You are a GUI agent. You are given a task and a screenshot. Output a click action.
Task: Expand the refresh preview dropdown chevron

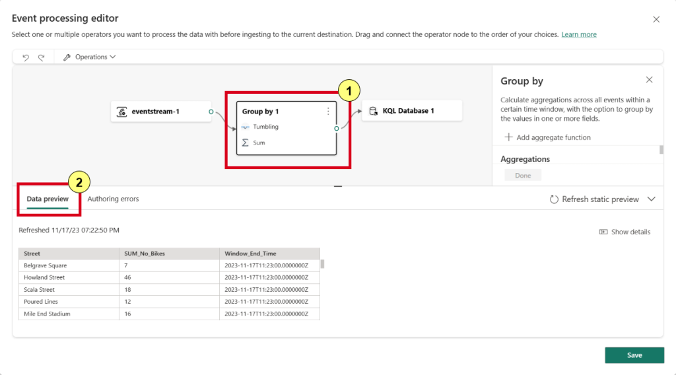coord(652,199)
